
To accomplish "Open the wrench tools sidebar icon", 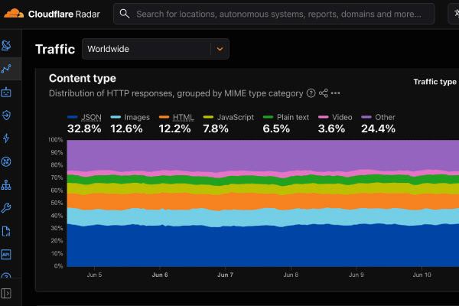I will [x=6, y=208].
